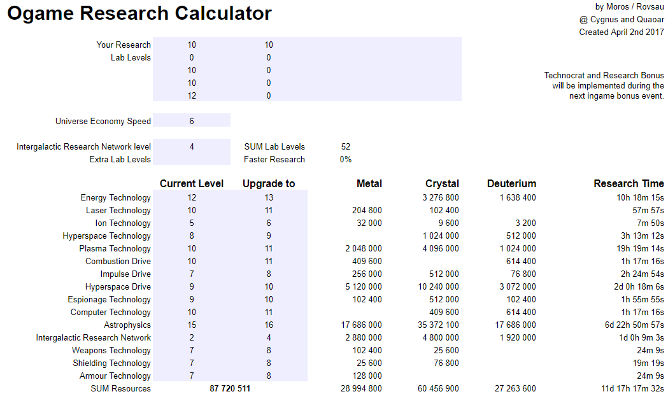Click Espionage Technology research time 1h 55m 55s

[x=643, y=299]
